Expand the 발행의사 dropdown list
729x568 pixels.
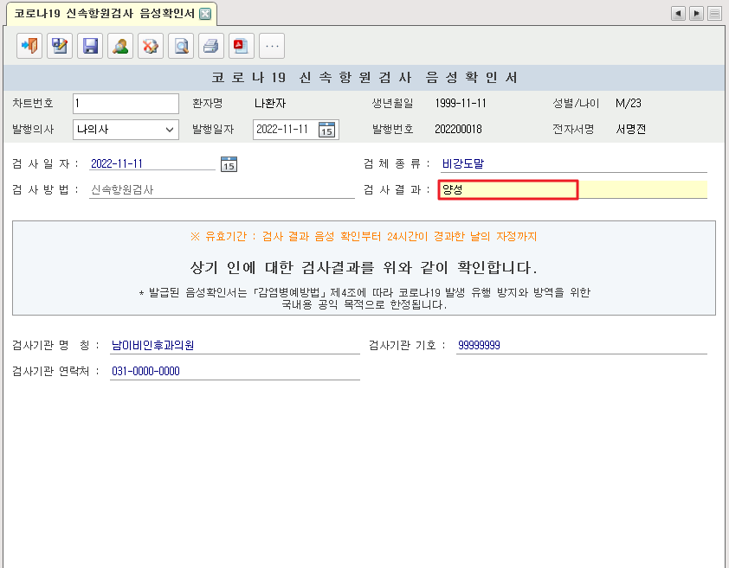tap(170, 130)
